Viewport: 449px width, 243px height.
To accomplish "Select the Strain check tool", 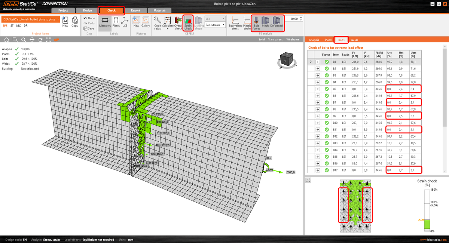I will click(x=188, y=22).
